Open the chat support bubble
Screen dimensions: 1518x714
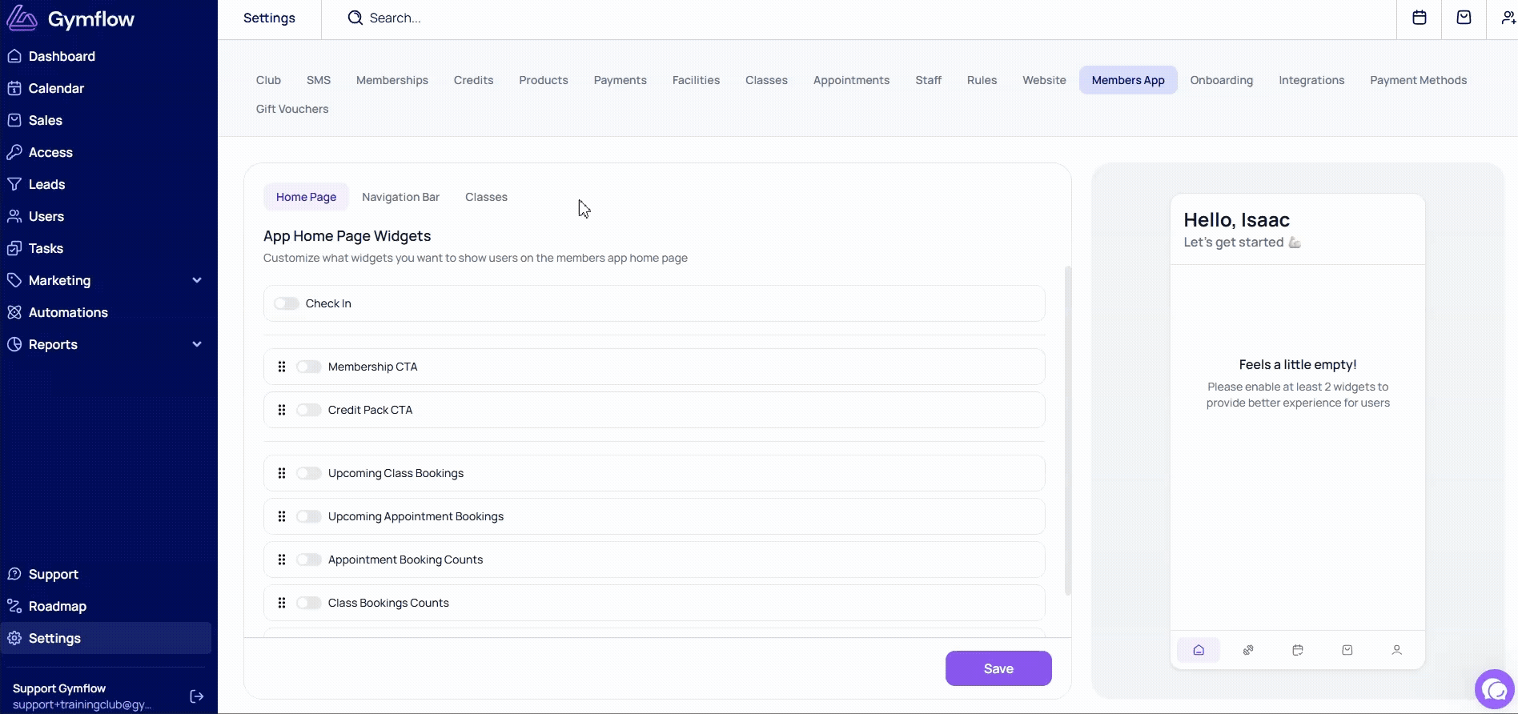pyautogui.click(x=1494, y=689)
